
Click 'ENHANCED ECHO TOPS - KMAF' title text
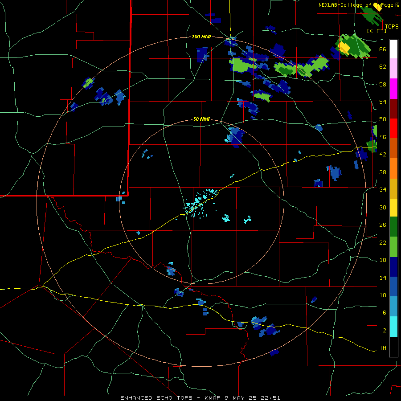pos(170,398)
